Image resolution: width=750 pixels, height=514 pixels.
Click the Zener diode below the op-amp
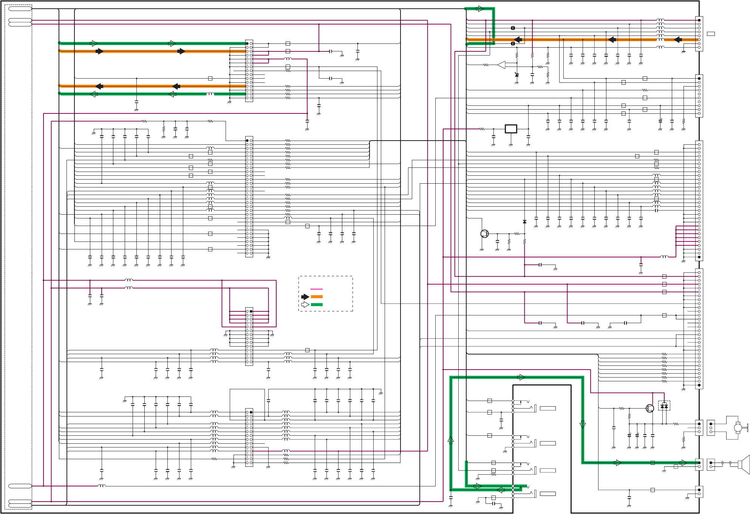coord(517,75)
